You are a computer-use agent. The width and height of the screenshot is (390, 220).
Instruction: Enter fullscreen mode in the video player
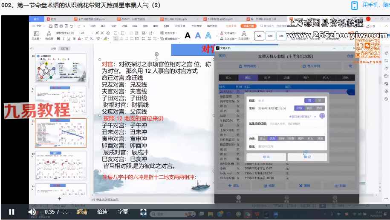tap(144, 212)
